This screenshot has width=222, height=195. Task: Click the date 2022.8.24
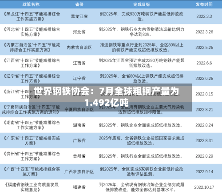pos(204,125)
